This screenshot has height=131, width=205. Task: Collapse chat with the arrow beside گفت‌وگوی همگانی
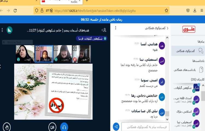[x=168, y=28]
